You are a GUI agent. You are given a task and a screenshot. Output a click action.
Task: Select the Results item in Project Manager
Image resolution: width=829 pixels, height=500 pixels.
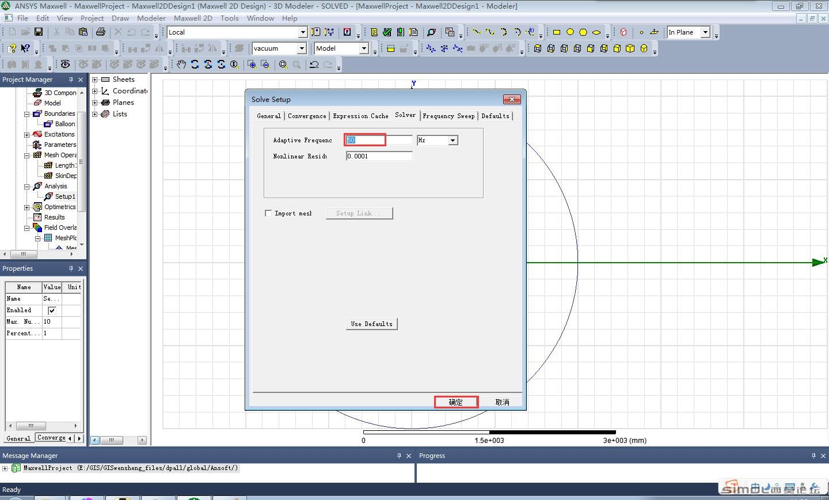pos(55,217)
